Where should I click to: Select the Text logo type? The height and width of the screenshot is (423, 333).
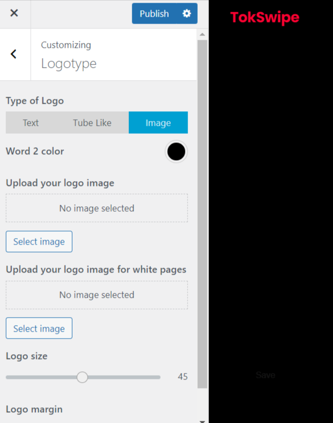[x=31, y=123]
